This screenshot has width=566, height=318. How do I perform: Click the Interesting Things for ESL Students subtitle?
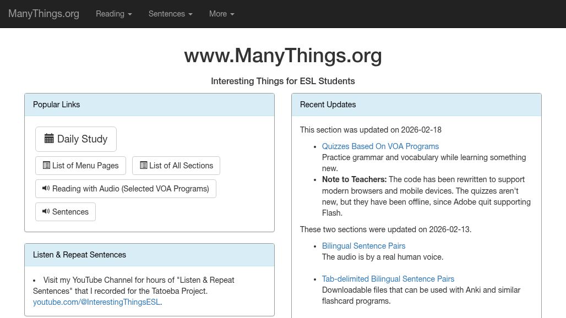282,81
